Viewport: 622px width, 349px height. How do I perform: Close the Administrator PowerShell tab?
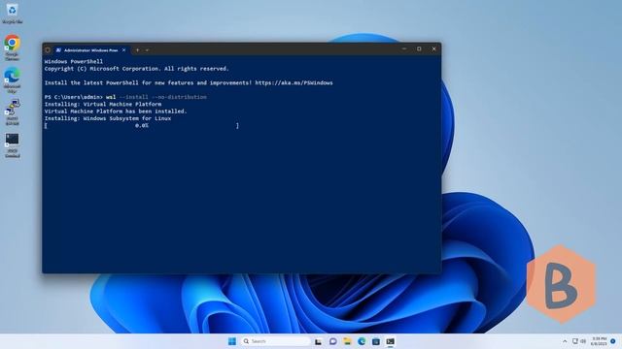pos(123,50)
